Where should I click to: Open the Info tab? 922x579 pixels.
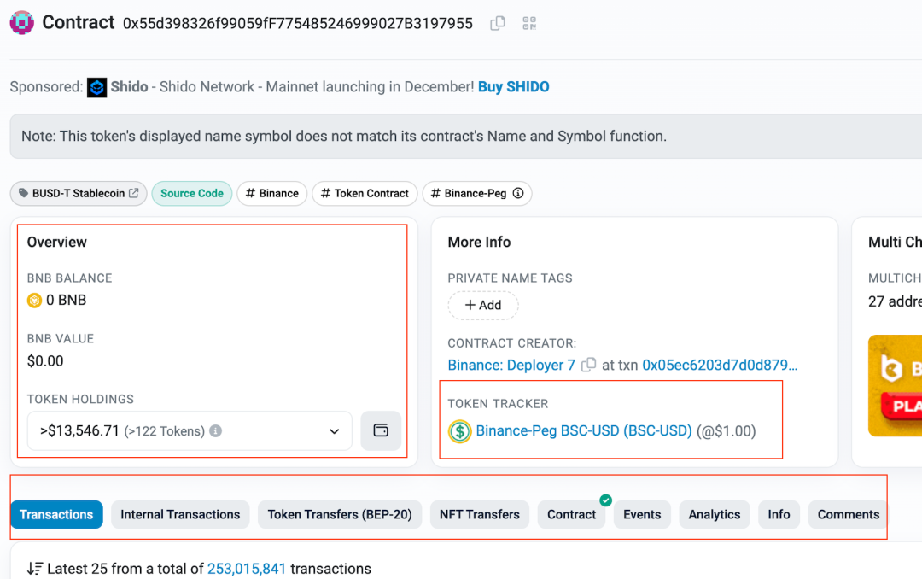click(779, 515)
